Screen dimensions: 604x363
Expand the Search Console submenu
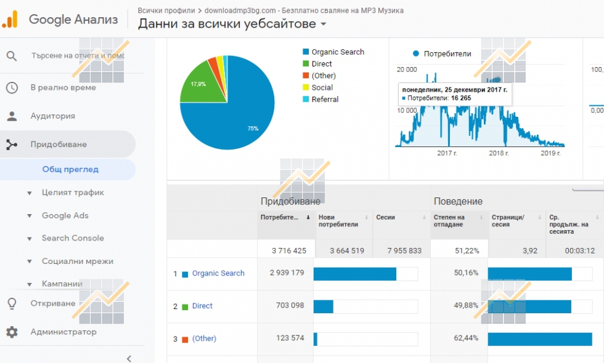point(30,239)
